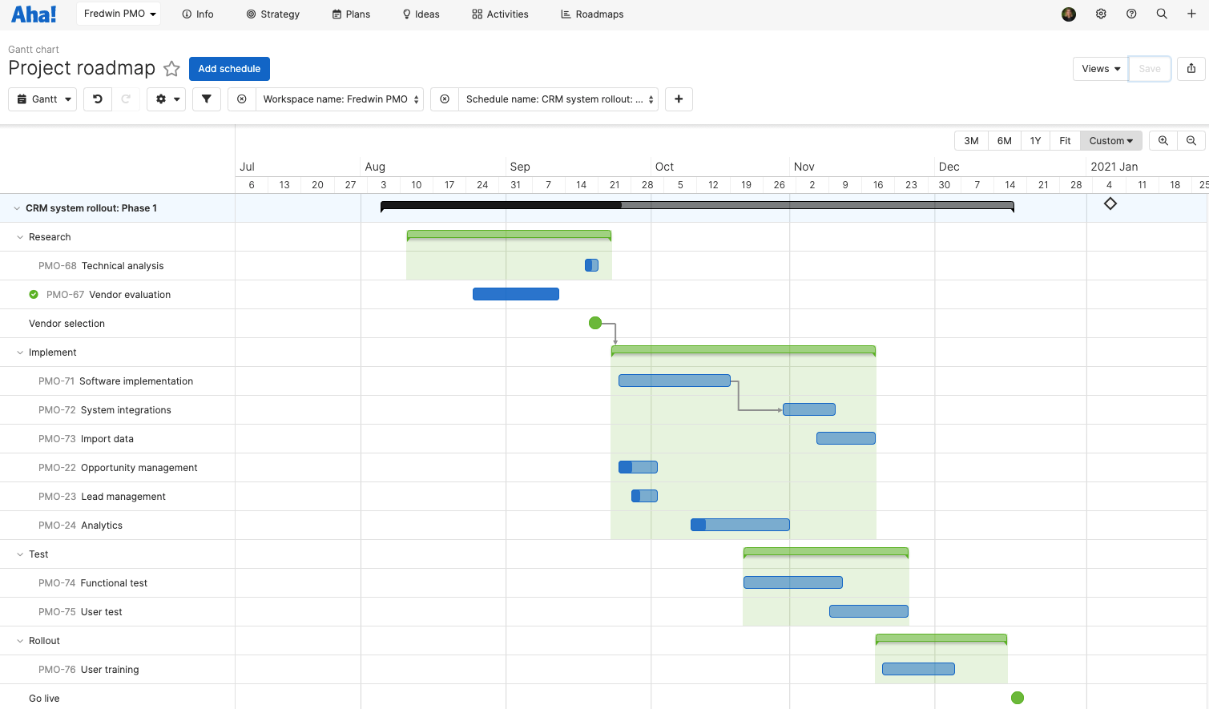
Task: Click the undo arrow icon
Action: coord(98,99)
